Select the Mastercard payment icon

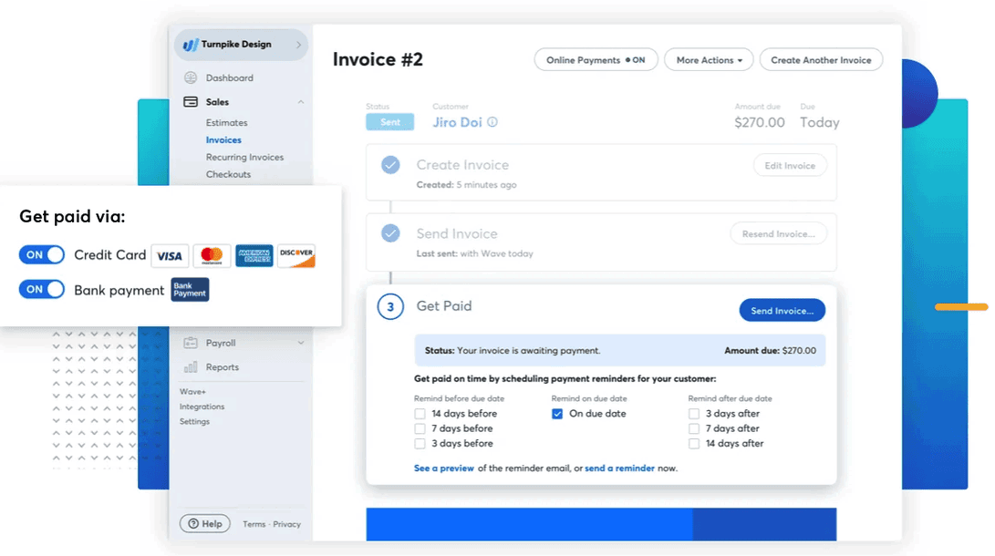(x=212, y=256)
